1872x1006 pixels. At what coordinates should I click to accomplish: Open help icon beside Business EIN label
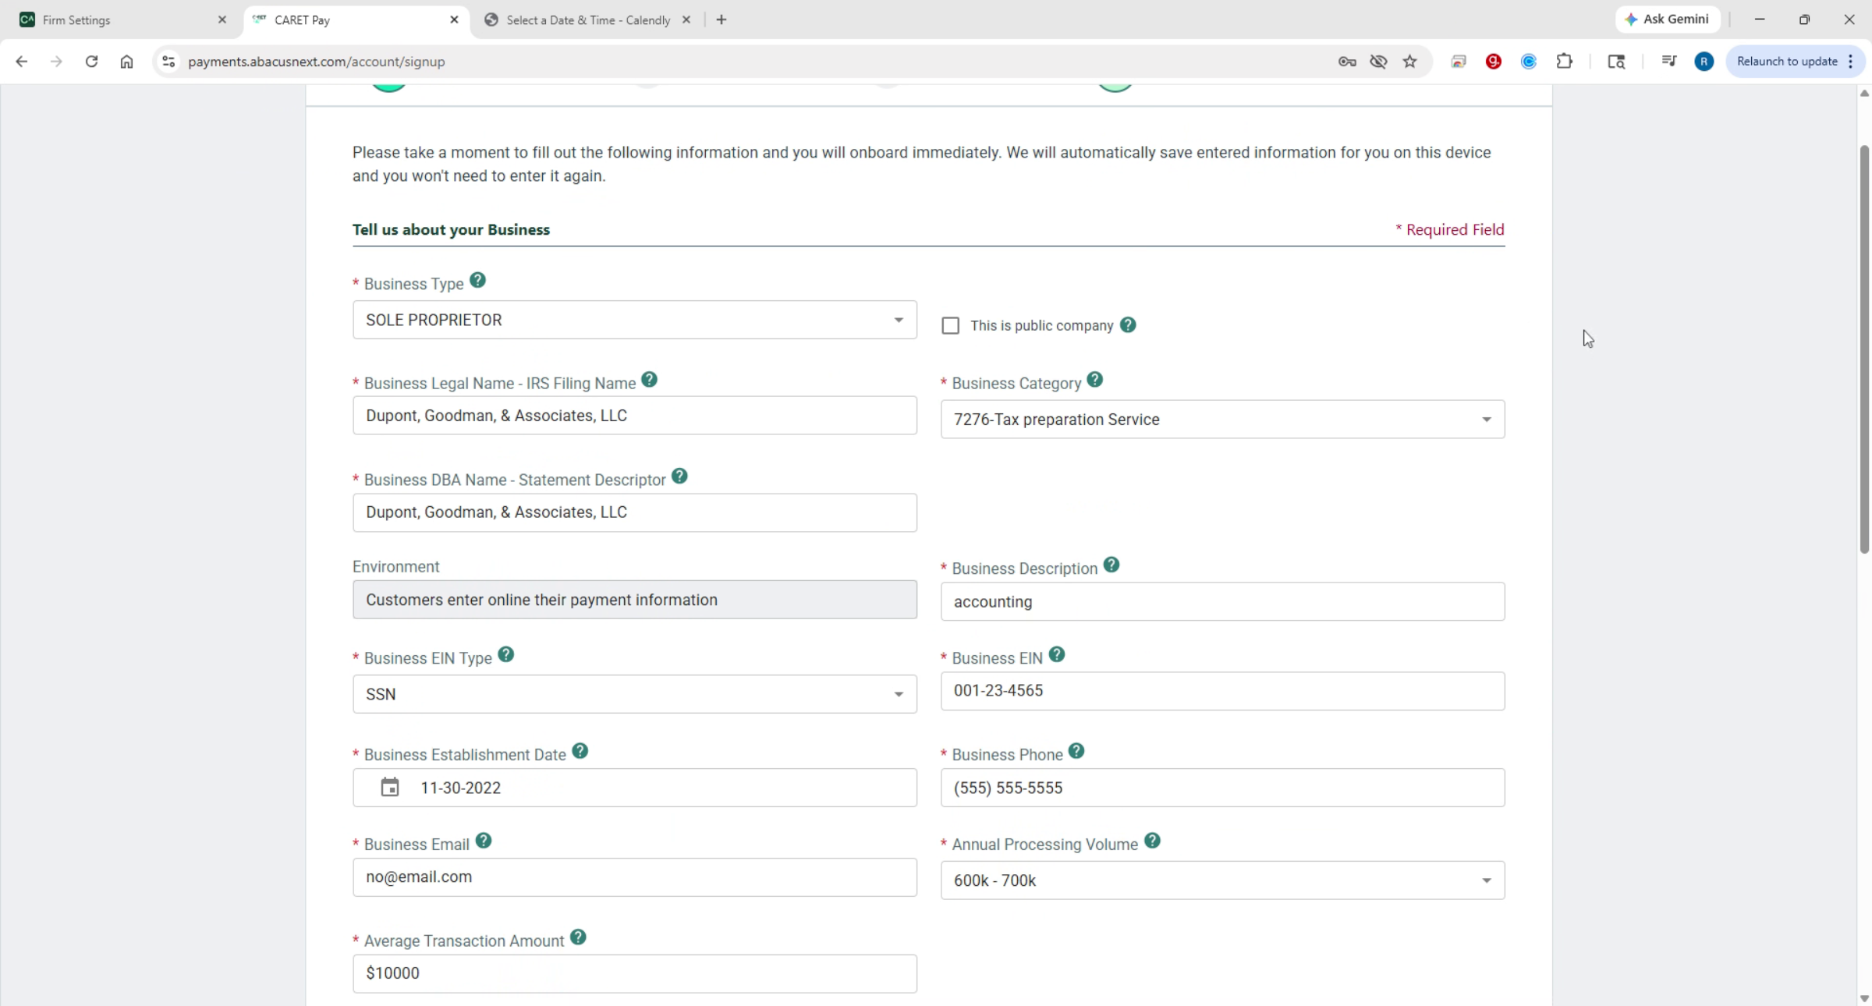click(x=1056, y=655)
